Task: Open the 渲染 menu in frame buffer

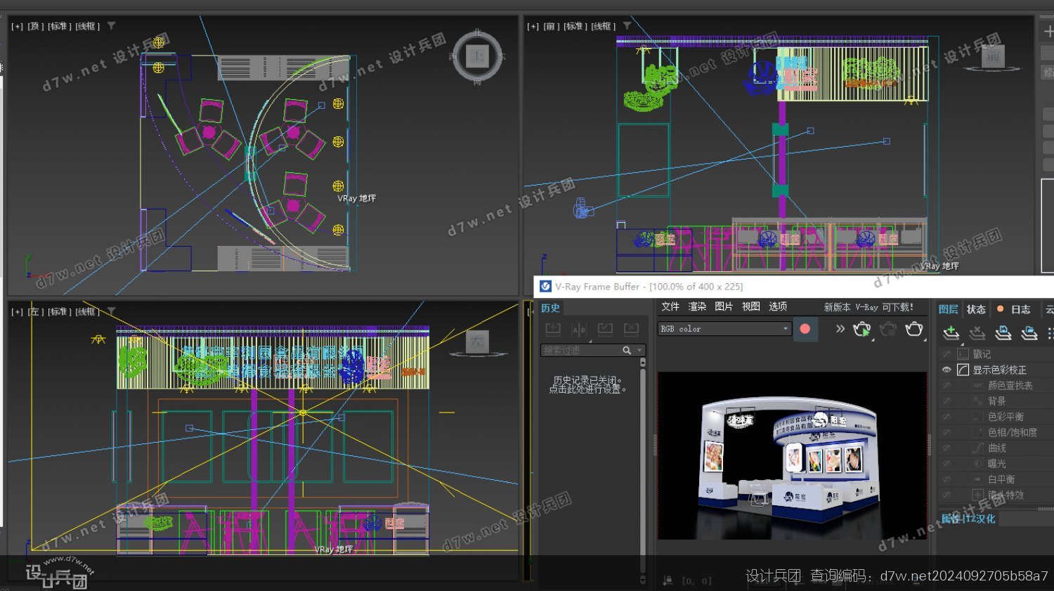Action: (697, 306)
